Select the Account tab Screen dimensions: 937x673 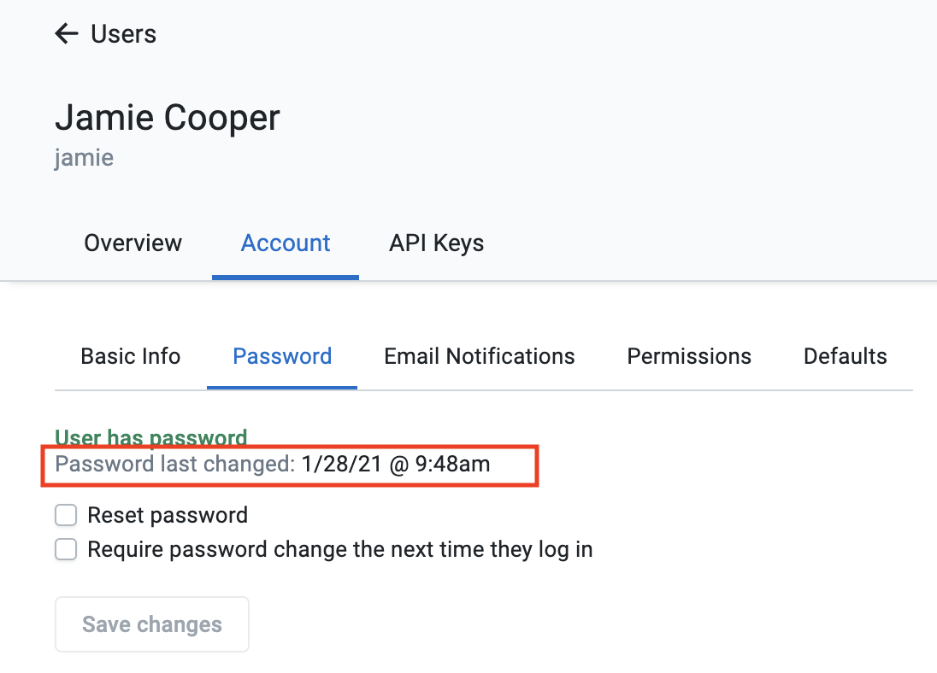point(286,243)
